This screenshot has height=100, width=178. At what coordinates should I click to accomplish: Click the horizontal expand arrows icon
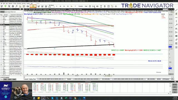click(x=97, y=6)
